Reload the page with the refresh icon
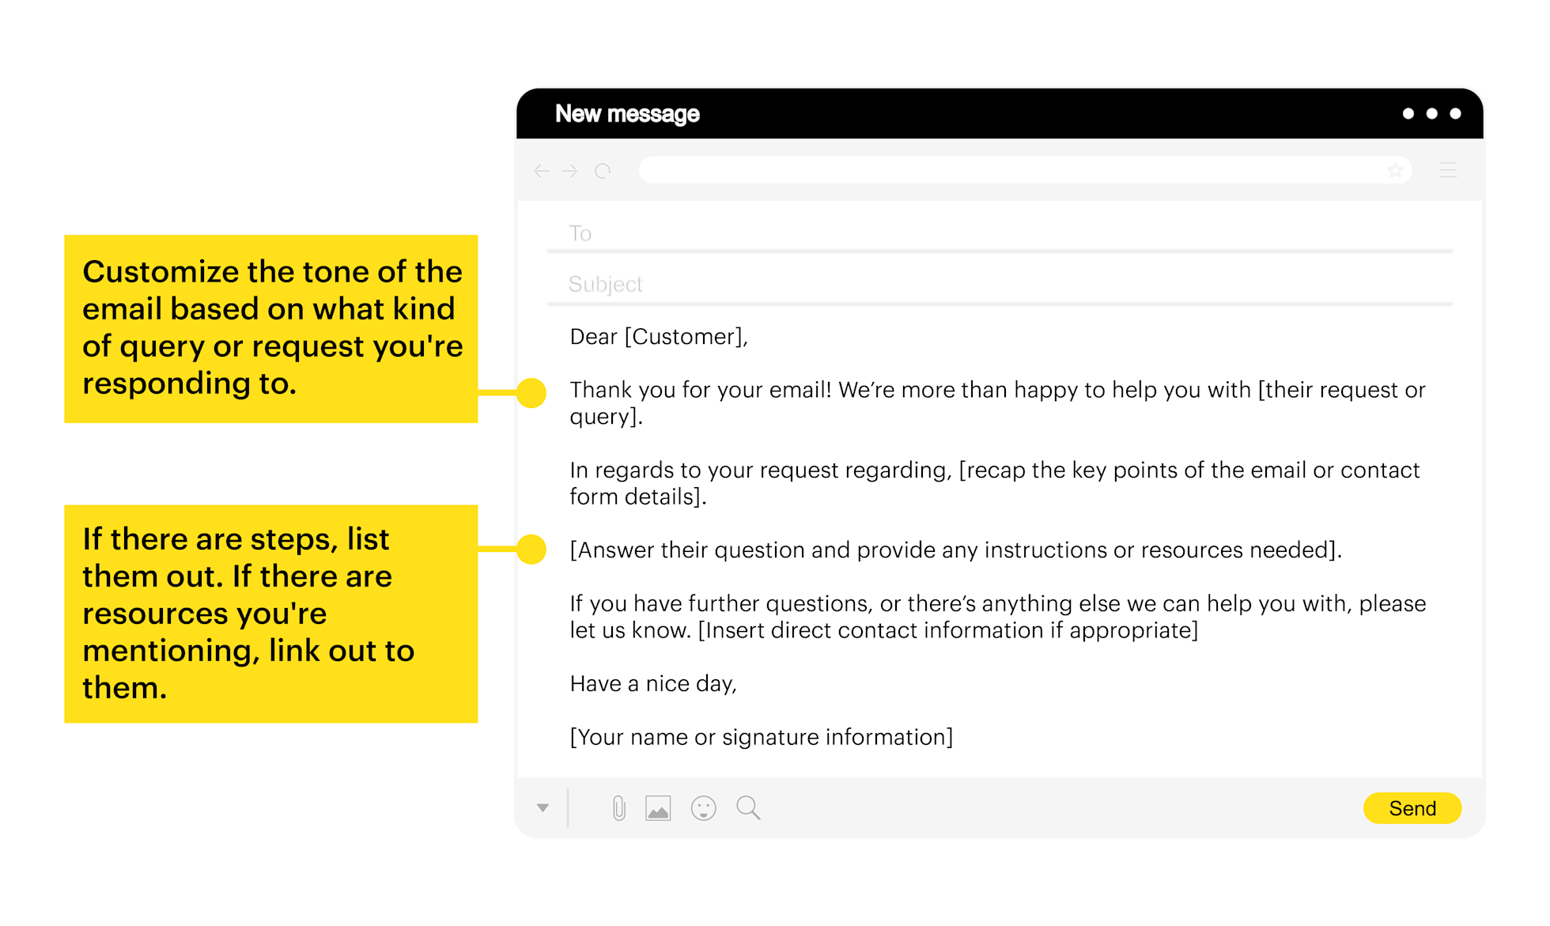Image resolution: width=1550 pixels, height=926 pixels. coord(603,170)
